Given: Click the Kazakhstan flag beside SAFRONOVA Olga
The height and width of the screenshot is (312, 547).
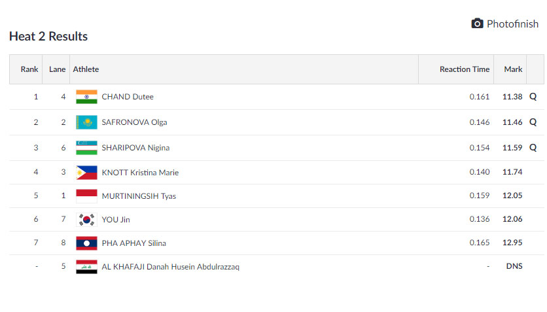Looking at the screenshot, I should point(86,122).
